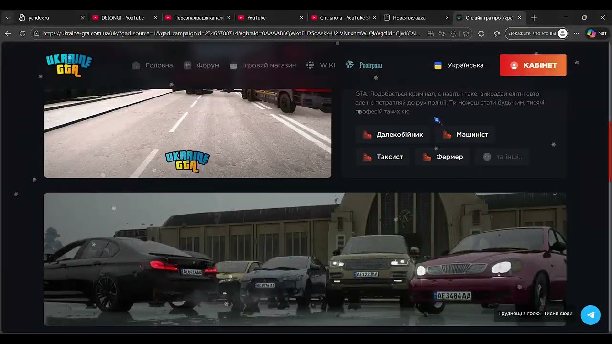The width and height of the screenshot is (612, 344).
Task: Close the plain YouTube tab
Action: click(302, 18)
